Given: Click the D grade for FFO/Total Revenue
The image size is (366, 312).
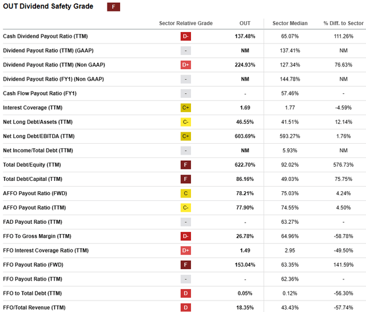Looking at the screenshot, I should pyautogui.click(x=185, y=307).
